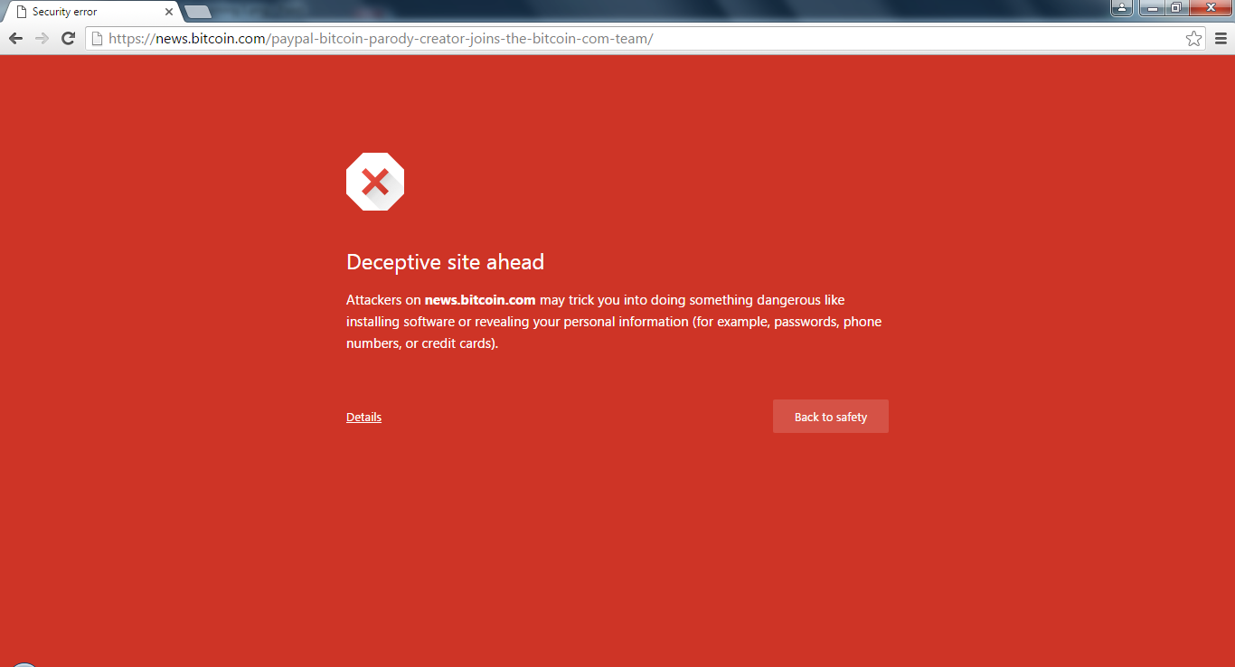Open a new tab
The image size is (1235, 667).
[198, 12]
